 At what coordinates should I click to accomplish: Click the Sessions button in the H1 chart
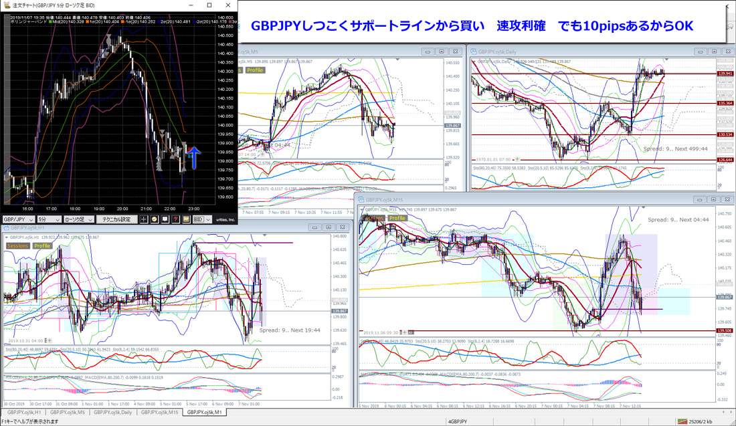(18, 246)
